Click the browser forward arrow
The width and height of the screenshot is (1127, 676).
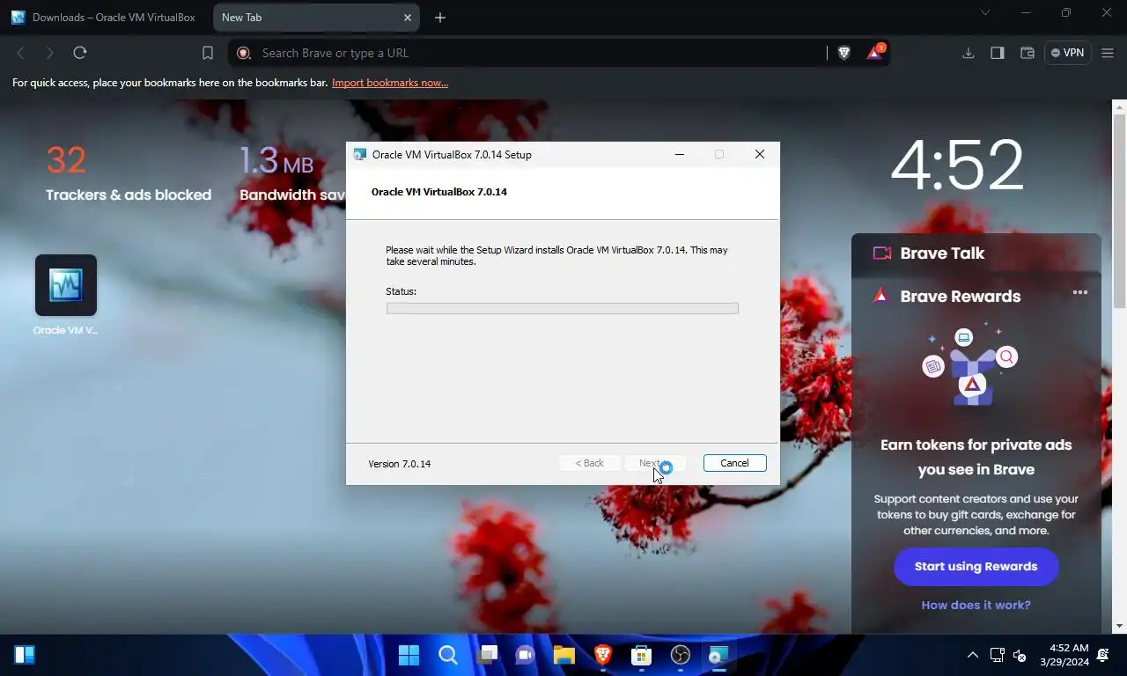(x=50, y=53)
